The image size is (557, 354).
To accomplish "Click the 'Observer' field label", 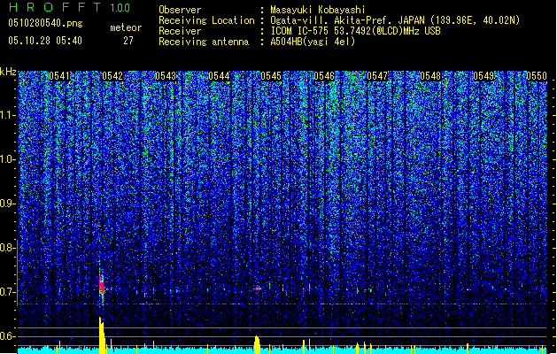I will coord(180,10).
